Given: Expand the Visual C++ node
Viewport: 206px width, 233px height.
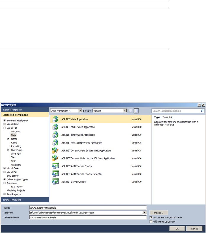Looking at the screenshot, I should pos(4,168).
